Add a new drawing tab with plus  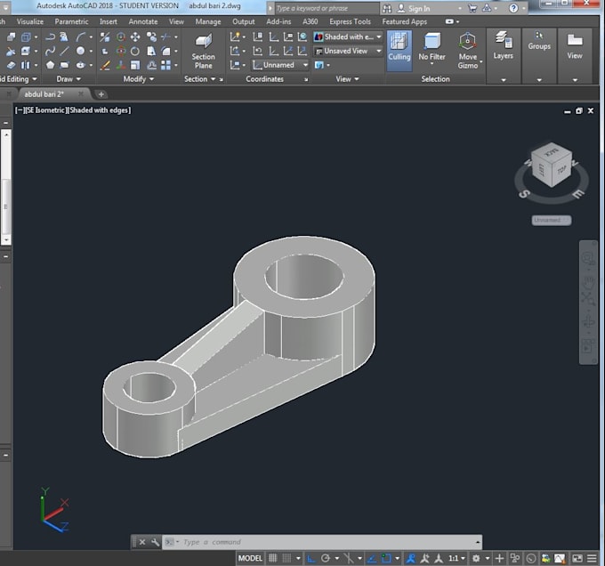tap(101, 93)
